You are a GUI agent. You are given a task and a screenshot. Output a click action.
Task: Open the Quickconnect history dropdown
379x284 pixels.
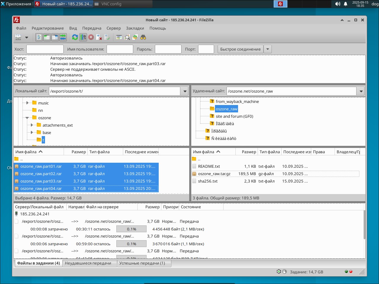[268, 49]
